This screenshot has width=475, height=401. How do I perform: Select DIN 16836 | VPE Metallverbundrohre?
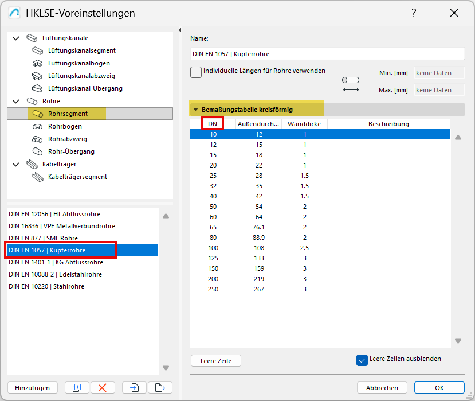pyautogui.click(x=83, y=226)
